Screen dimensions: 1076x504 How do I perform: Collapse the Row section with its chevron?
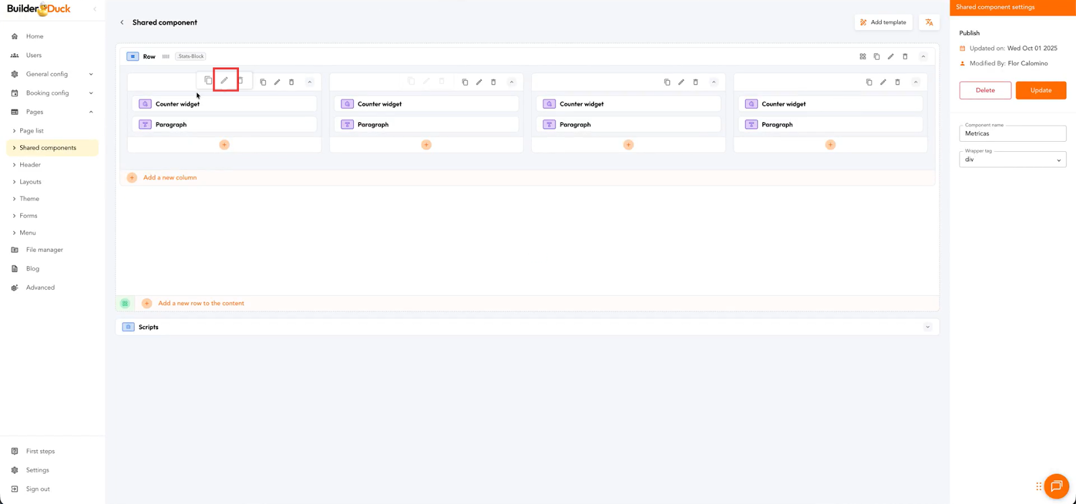pos(923,56)
